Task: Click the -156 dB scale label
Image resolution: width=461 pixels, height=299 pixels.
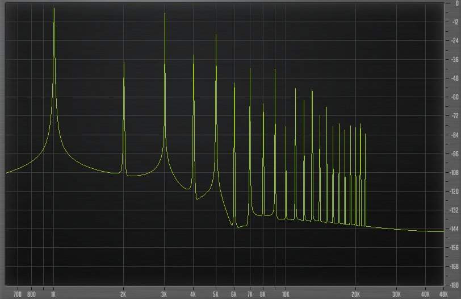Action: (454, 247)
